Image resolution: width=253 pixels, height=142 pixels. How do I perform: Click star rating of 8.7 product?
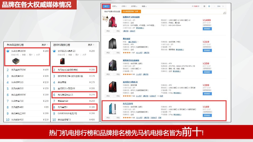click(127, 53)
